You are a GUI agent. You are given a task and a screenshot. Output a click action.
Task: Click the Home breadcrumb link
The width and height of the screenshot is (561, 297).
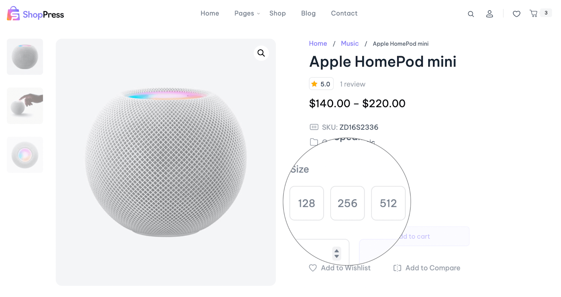(318, 43)
